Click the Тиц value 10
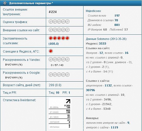Screen dimensions: 142x131 tap(57, 93)
